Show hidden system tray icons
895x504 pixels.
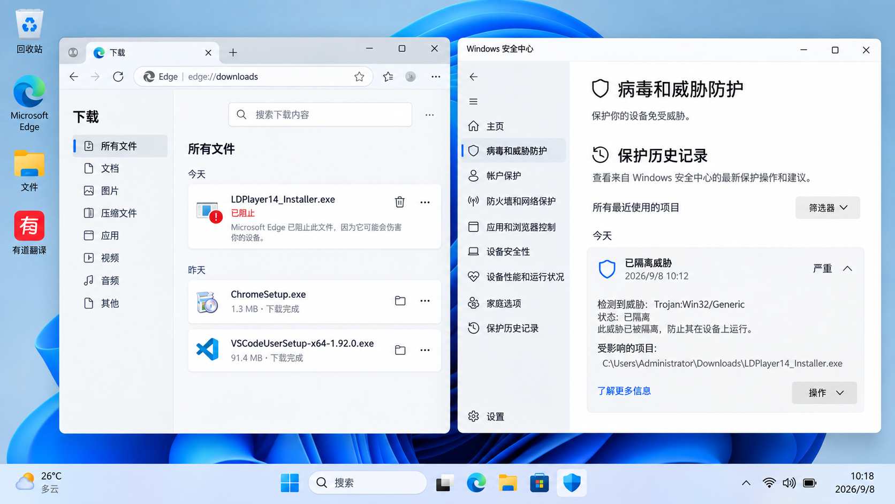pyautogui.click(x=746, y=483)
